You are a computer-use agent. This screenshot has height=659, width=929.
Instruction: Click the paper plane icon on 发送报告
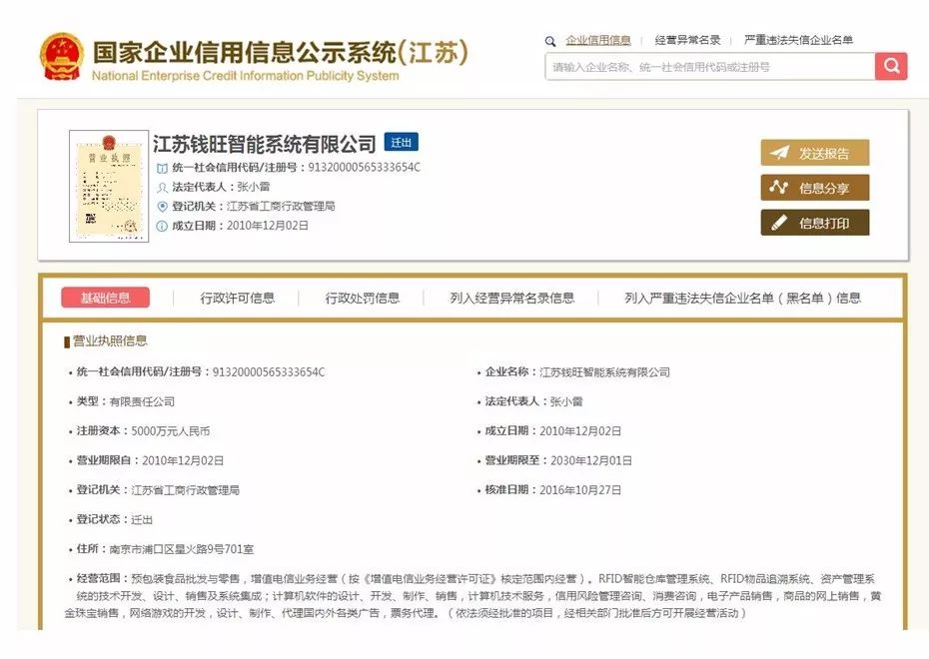tap(779, 153)
